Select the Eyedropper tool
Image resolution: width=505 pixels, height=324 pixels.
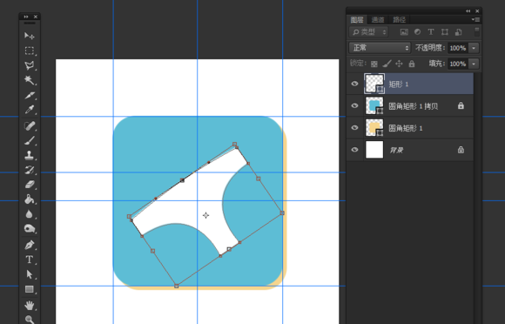click(x=30, y=110)
